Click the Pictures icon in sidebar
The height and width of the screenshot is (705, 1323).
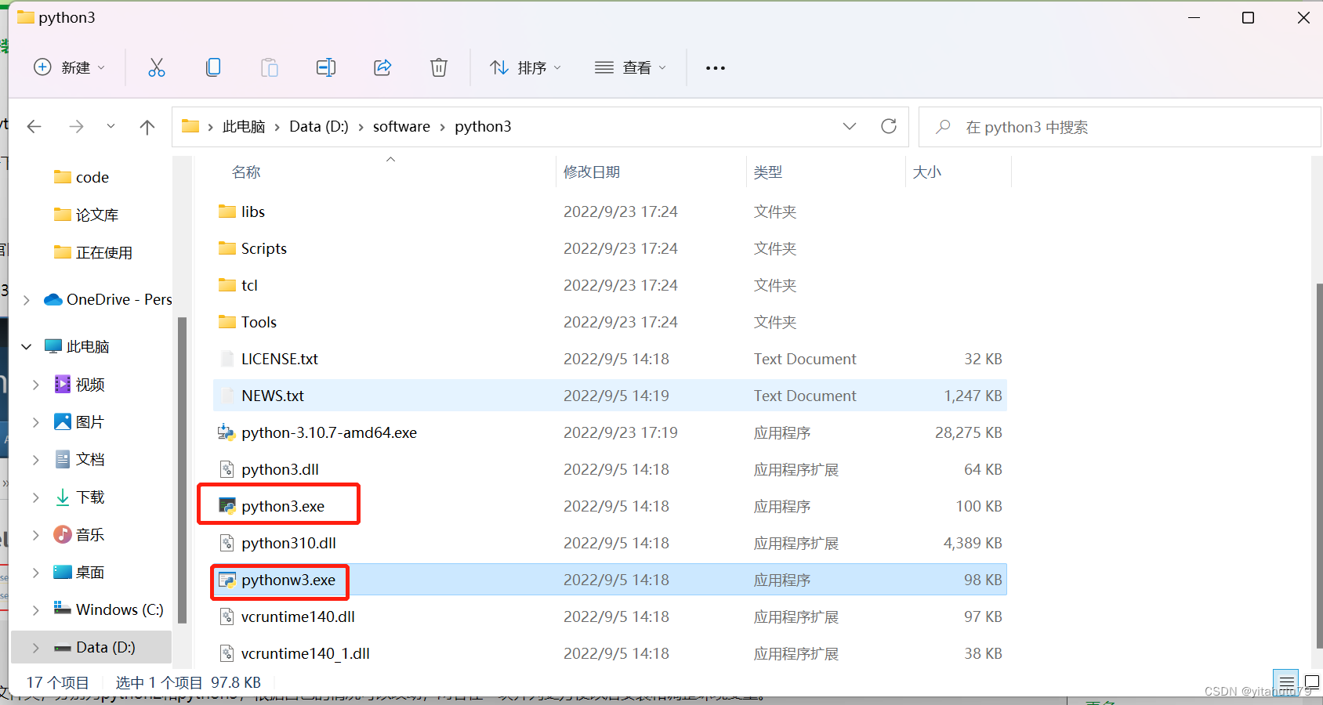click(x=63, y=421)
